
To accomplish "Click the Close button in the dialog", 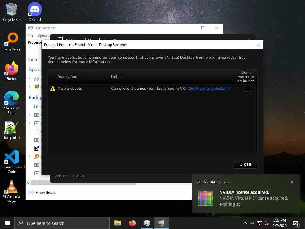I will pos(245,164).
